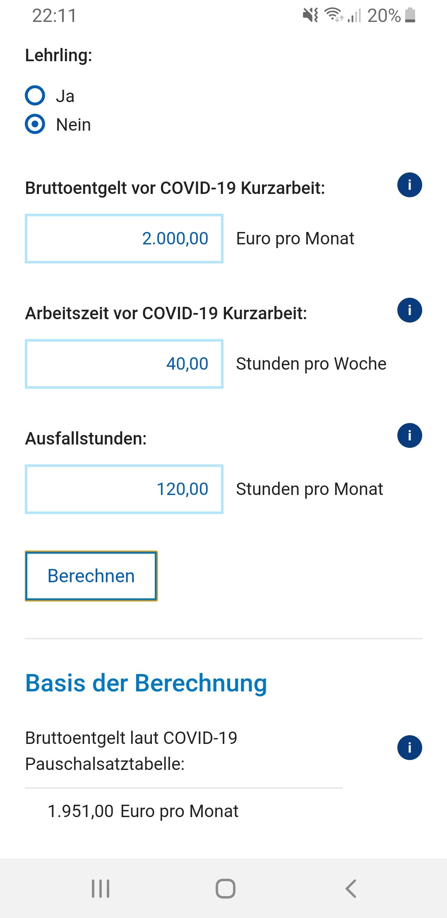Tap the 'Ja' label text

(x=65, y=96)
